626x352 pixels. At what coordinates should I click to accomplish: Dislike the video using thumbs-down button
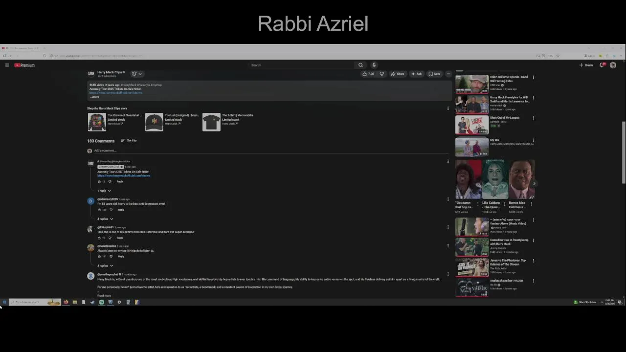tap(382, 74)
